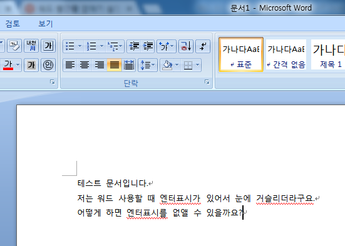This screenshot has height=246, width=345.
Task: Select the 표준 style thumbnail
Action: point(241,54)
